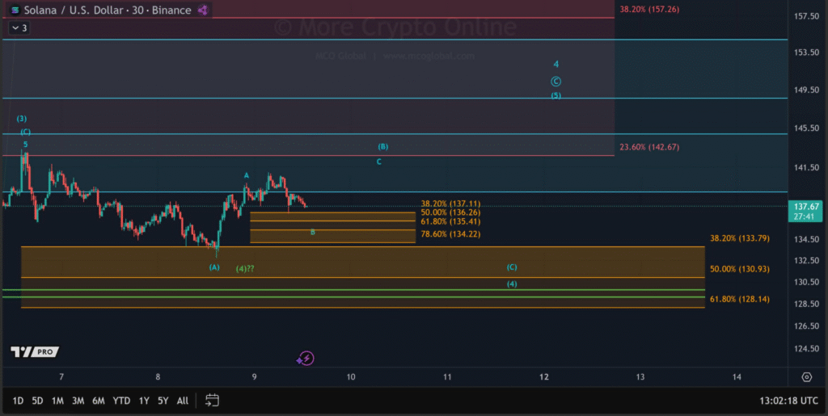Select the 5D time range
The height and width of the screenshot is (416, 828).
click(37, 401)
